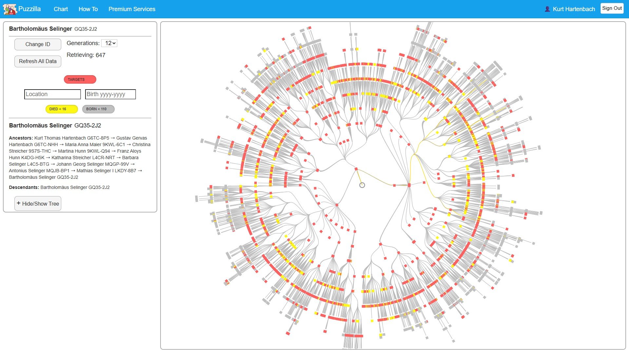This screenshot has width=629, height=353.
Task: Open the Generations dropdown
Action: [x=109, y=43]
